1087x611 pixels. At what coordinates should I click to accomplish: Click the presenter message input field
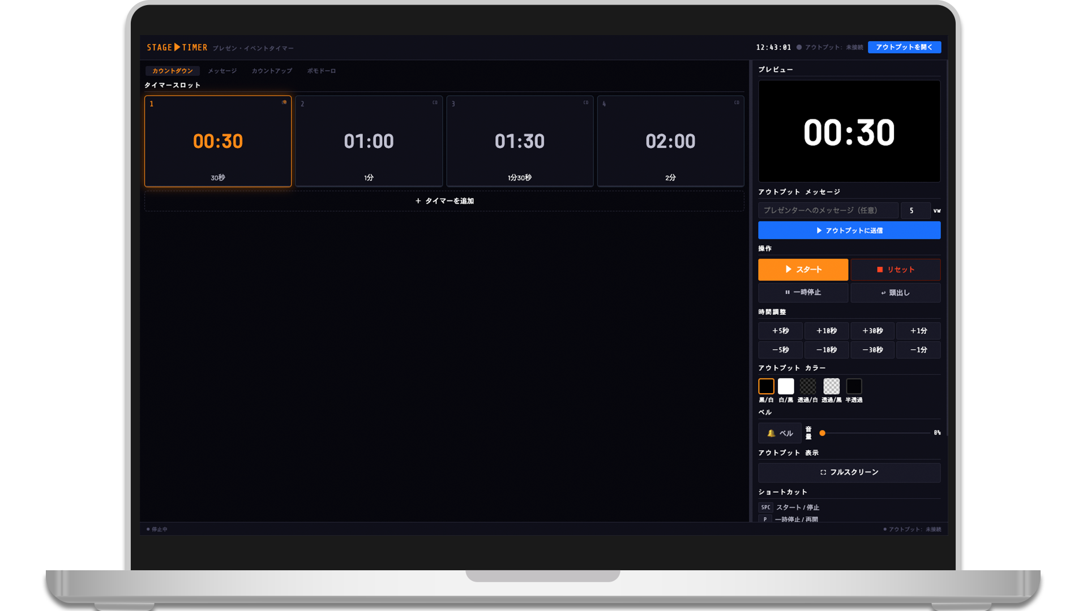coord(828,210)
